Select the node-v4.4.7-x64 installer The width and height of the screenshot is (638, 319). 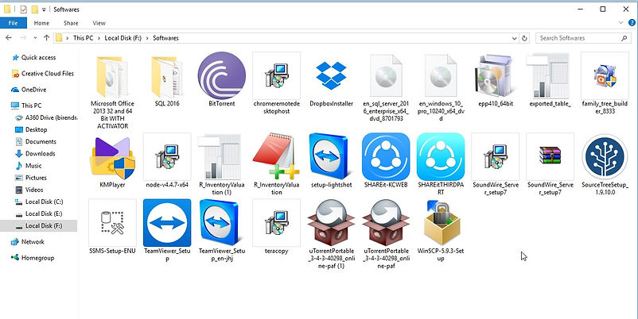coord(167,156)
